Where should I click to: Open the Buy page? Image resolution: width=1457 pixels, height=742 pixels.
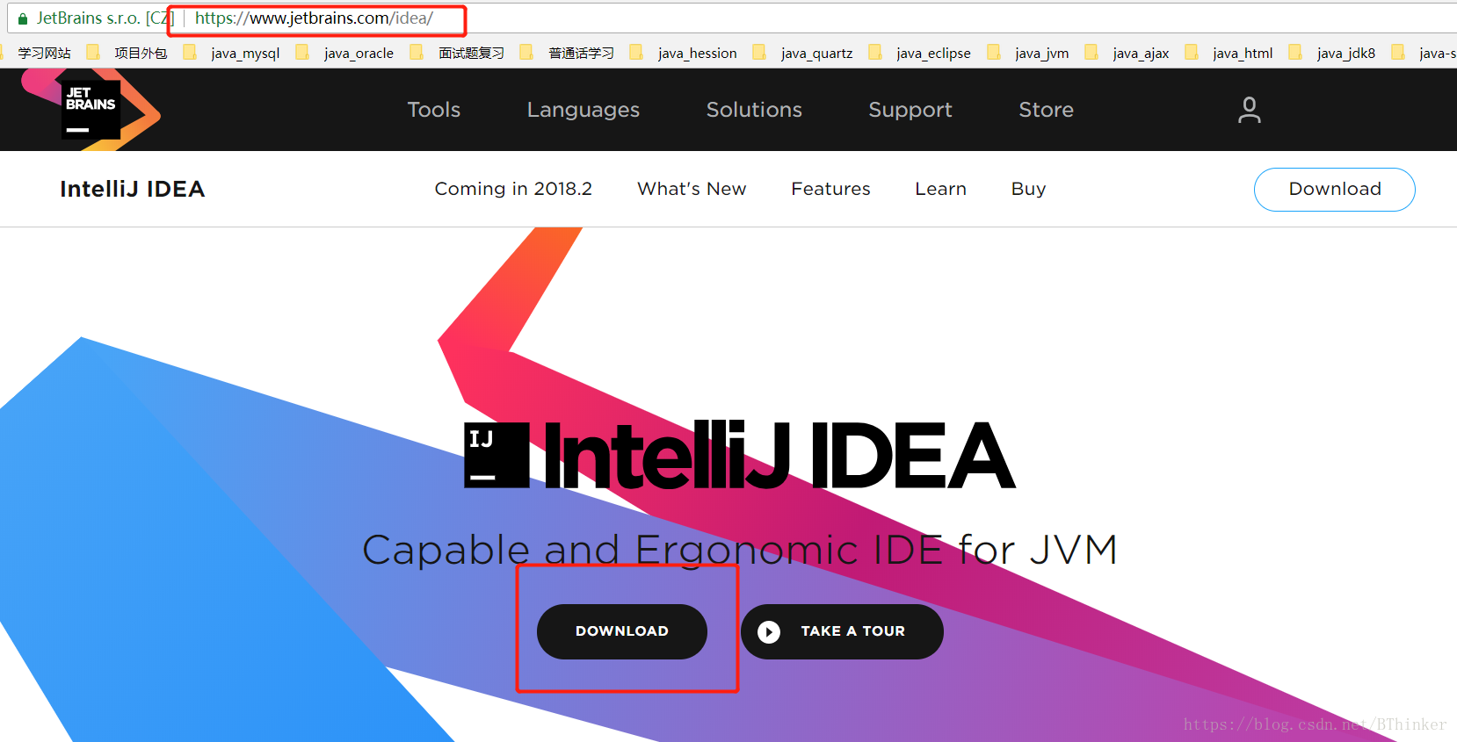click(1028, 189)
